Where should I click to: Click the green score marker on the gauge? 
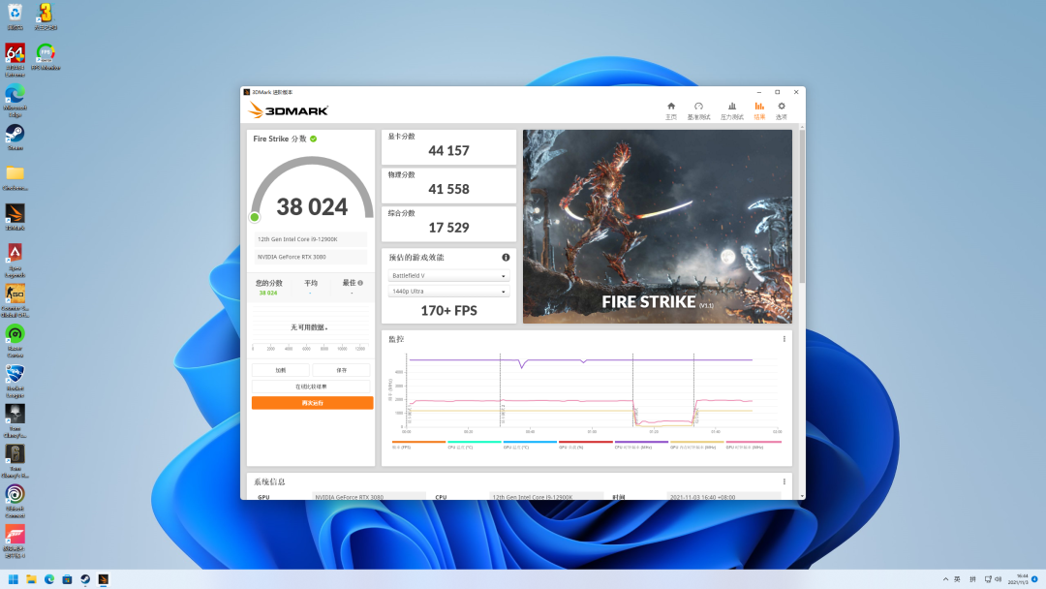click(255, 217)
